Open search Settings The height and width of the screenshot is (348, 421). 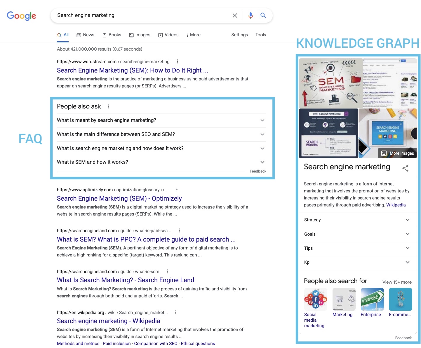point(239,35)
